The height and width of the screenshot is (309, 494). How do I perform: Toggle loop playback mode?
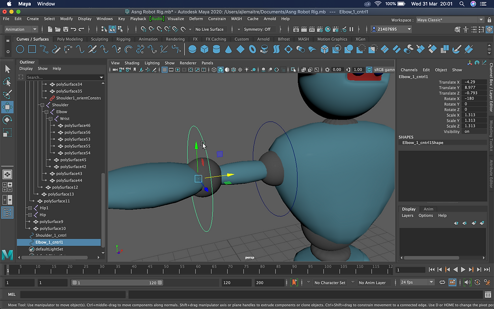coord(442,282)
